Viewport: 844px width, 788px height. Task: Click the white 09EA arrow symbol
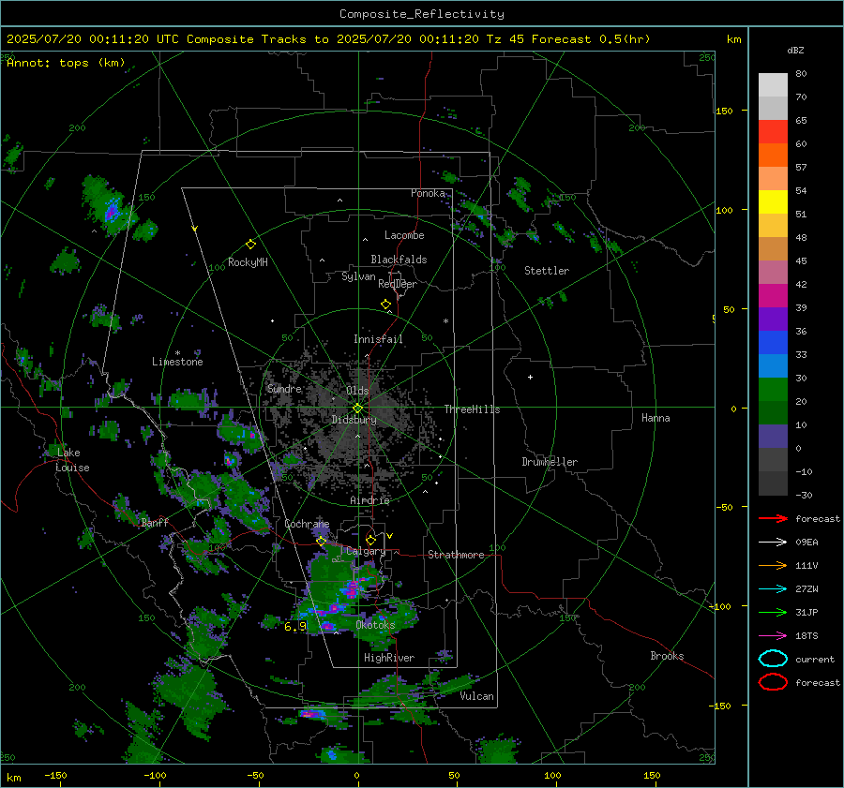pos(773,542)
